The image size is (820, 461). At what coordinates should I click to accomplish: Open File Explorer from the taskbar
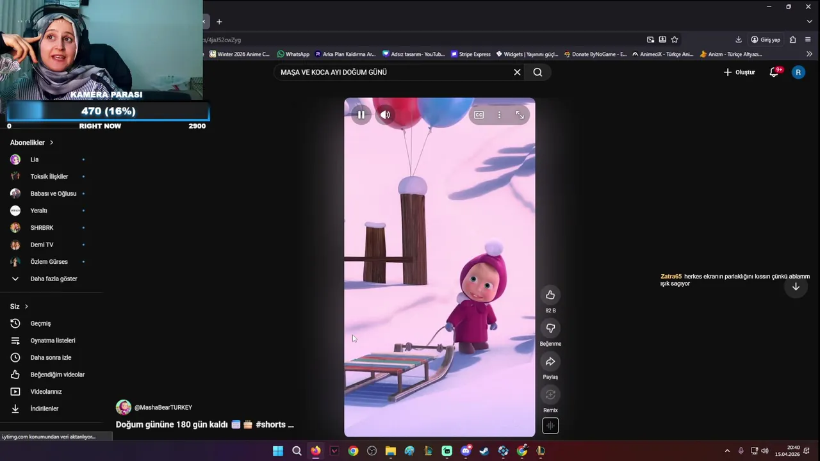coord(390,451)
